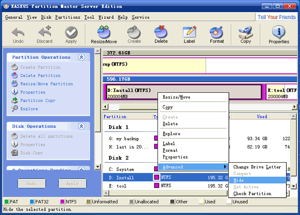This screenshot has height=215, width=300.
Task: Click Resize/Move Partition sidebar link
Action: (x=46, y=84)
